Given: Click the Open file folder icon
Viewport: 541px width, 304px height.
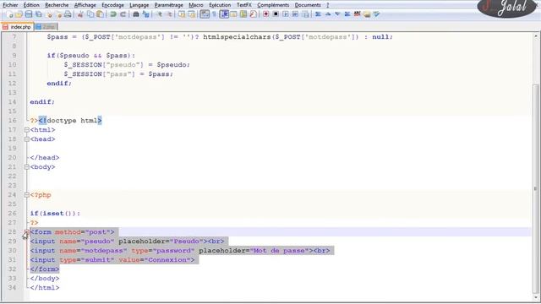Looking at the screenshot, I should (x=19, y=14).
